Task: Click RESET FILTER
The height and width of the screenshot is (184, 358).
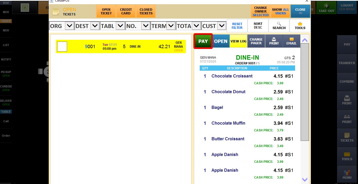Action: point(237,26)
